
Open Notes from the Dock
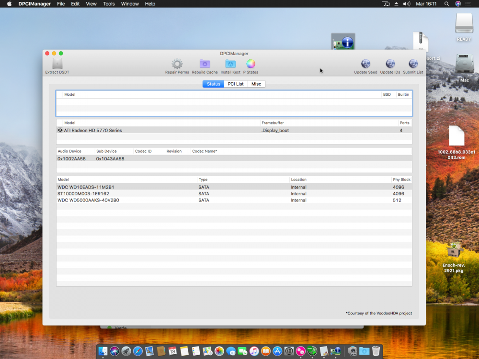[x=184, y=351]
